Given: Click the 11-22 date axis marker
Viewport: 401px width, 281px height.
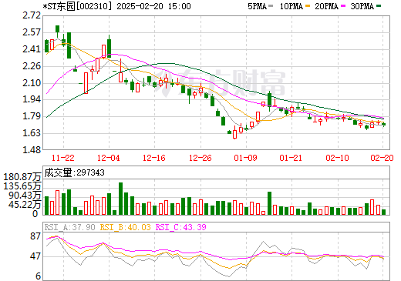Looking at the screenshot, I should [63, 158].
